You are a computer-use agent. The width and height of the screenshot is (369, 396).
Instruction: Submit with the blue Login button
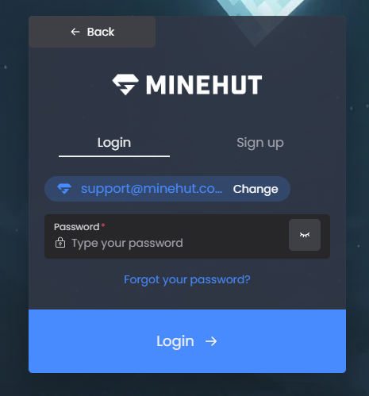[187, 341]
